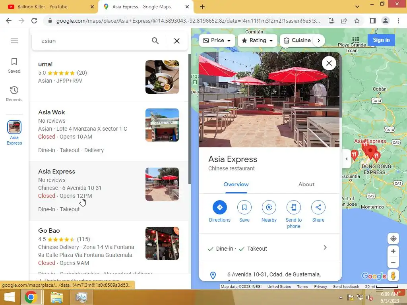Click Send feedback on the map footer
Image resolution: width=407 pixels, height=305 pixels.
pos(346,287)
